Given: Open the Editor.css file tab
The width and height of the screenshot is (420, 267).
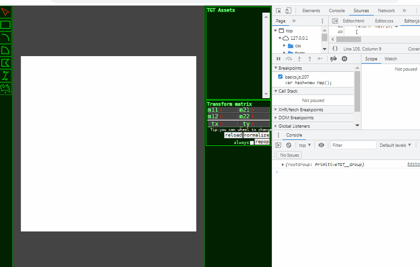Looking at the screenshot, I should 384,21.
